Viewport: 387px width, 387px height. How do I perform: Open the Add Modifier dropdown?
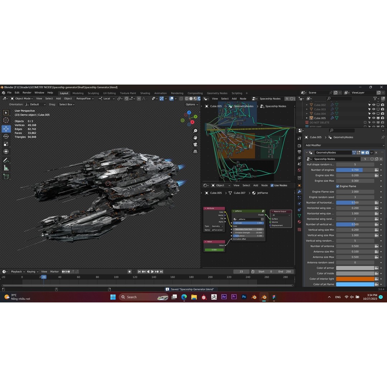click(345, 145)
